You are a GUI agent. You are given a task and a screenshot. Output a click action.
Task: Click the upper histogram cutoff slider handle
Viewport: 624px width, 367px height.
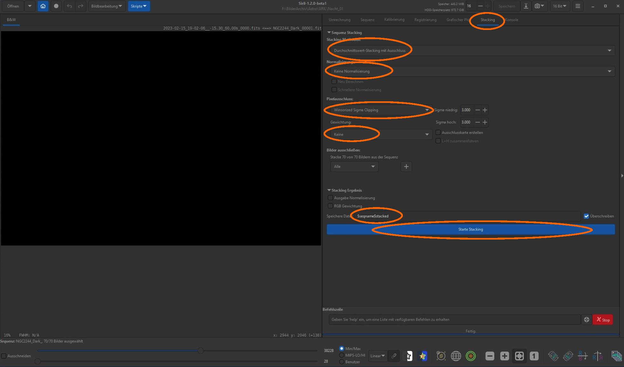coord(200,350)
